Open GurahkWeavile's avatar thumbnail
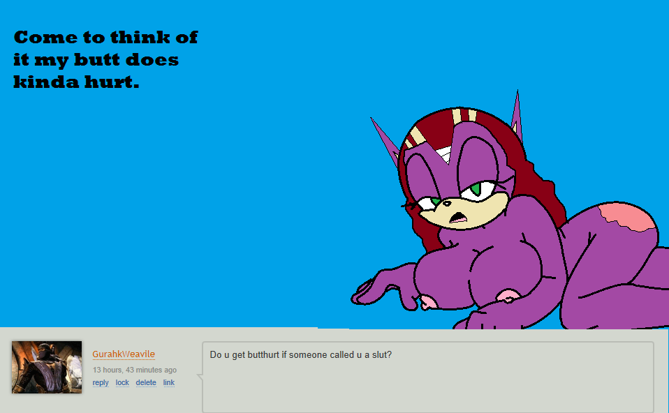 pos(47,367)
